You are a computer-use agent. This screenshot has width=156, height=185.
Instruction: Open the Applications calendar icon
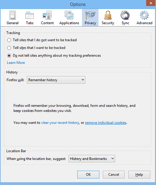pyautogui.click(x=69, y=15)
